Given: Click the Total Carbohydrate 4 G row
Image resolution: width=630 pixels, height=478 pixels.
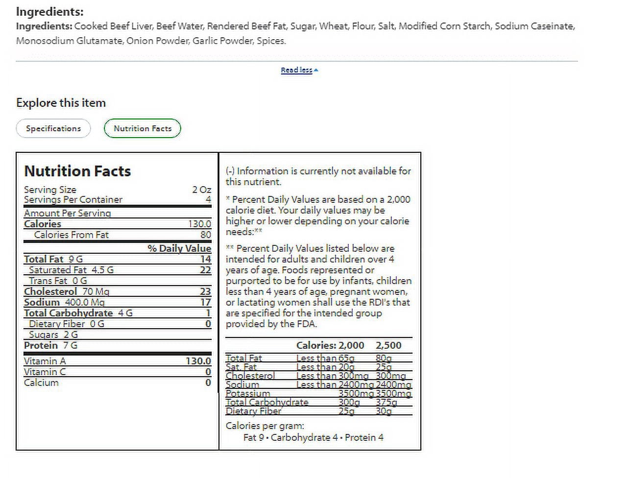Looking at the screenshot, I should [x=118, y=313].
